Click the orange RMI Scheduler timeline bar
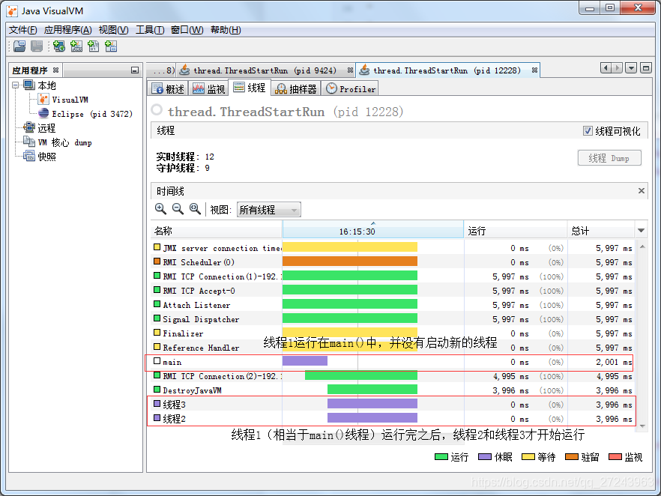 click(x=350, y=261)
